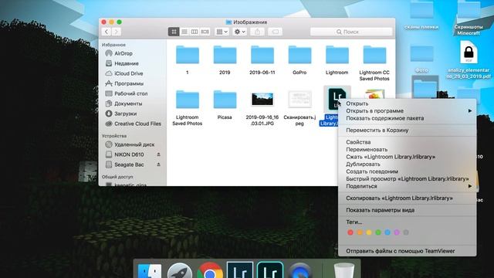This screenshot has height=278, width=494.
Task: Switch Finder to list view
Action: pyautogui.click(x=184, y=32)
